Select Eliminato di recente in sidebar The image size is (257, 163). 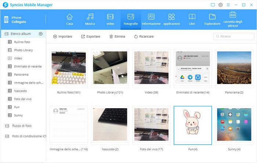(28, 66)
